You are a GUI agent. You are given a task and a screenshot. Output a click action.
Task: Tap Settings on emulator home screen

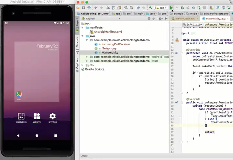[x=52, y=116]
